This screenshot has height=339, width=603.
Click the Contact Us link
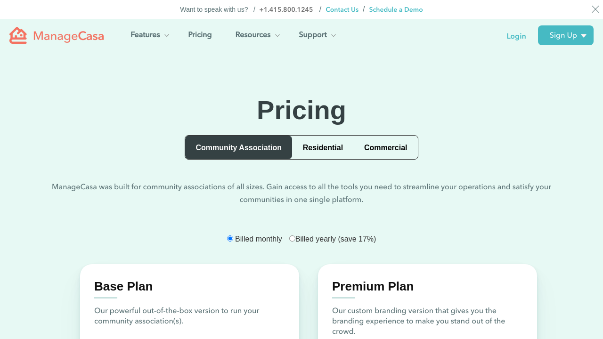(x=342, y=9)
